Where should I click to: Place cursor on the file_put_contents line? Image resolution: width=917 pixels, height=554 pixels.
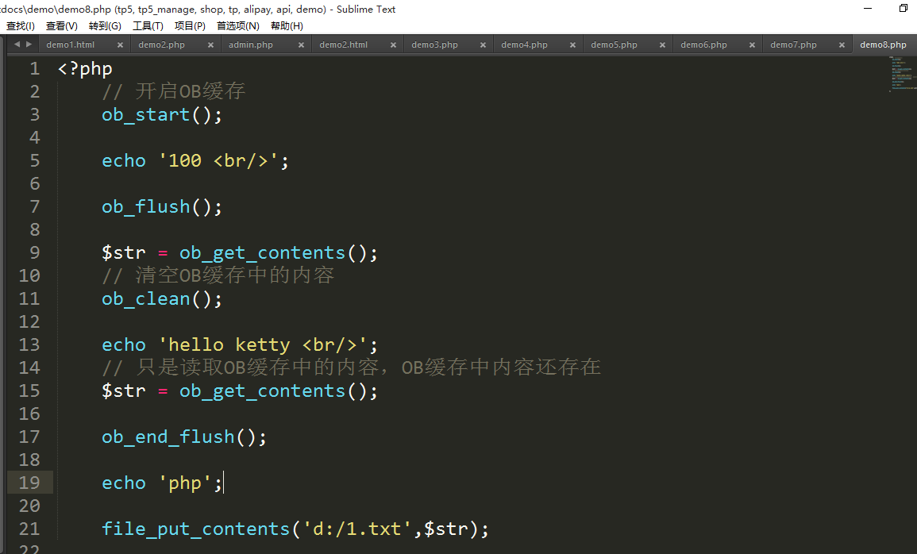[295, 529]
